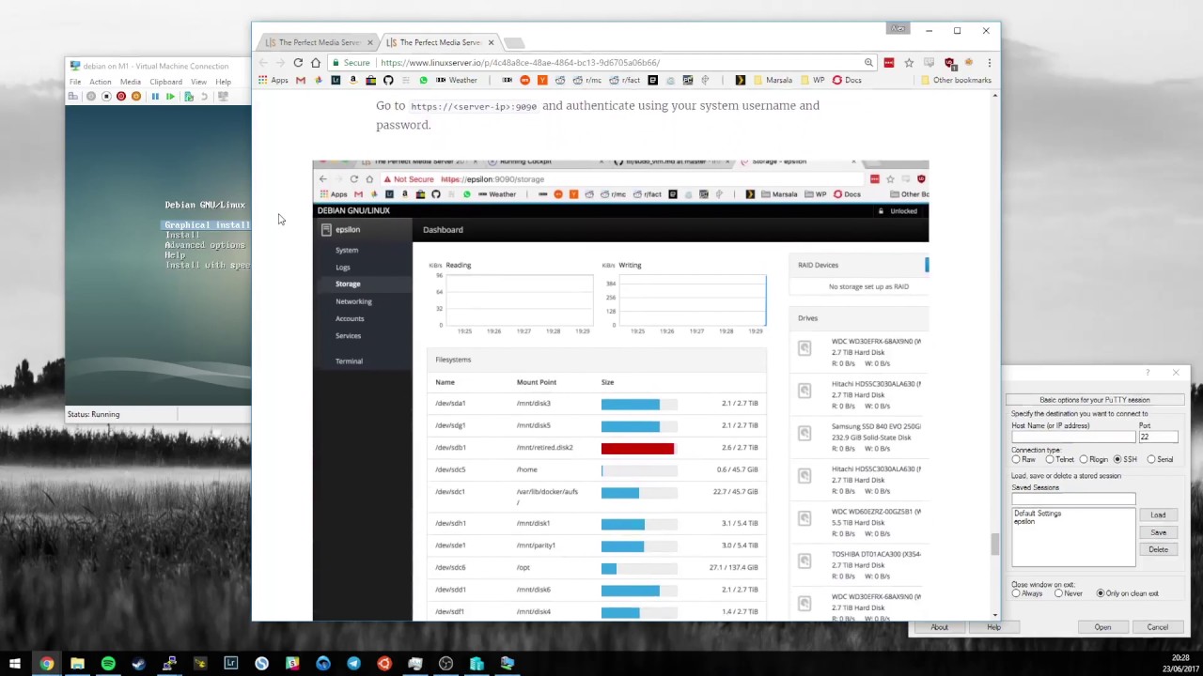The image size is (1203, 676).
Task: Click the Chrome home icon
Action: [x=316, y=63]
